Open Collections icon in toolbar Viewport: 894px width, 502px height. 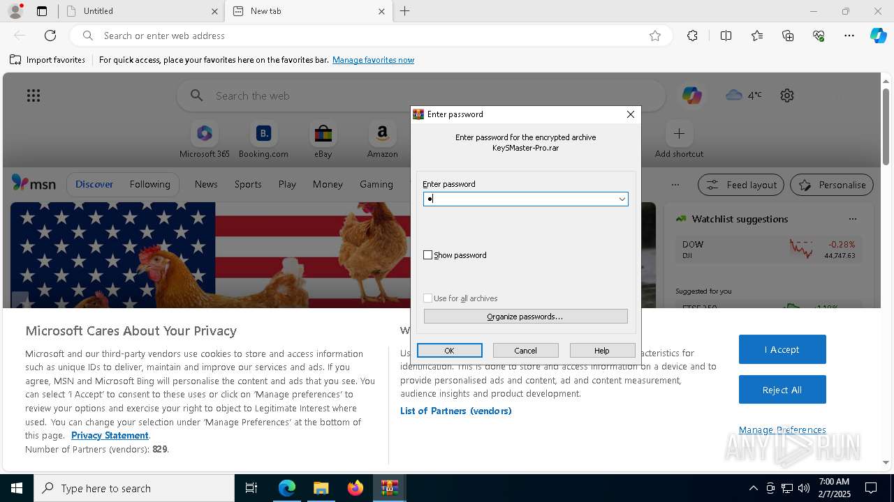(788, 36)
